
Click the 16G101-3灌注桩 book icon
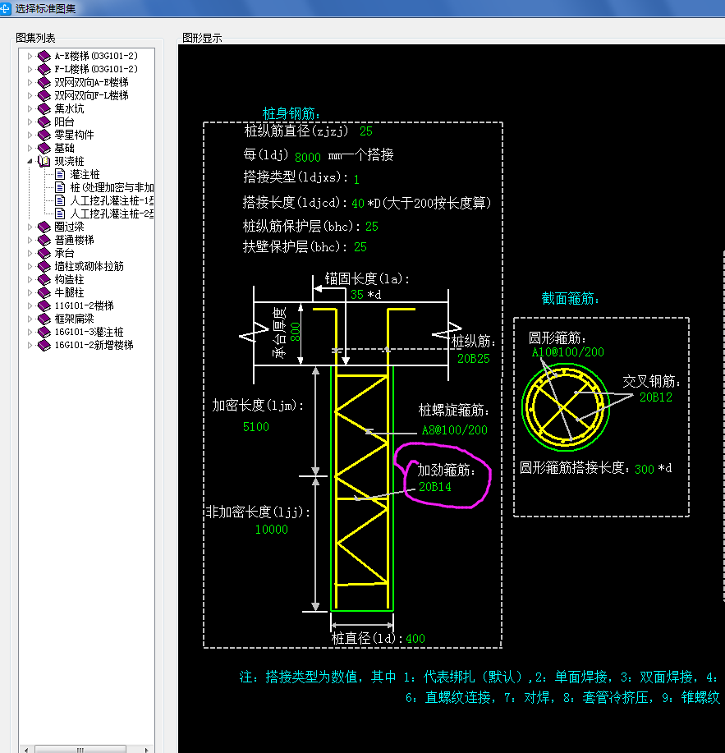(x=44, y=332)
